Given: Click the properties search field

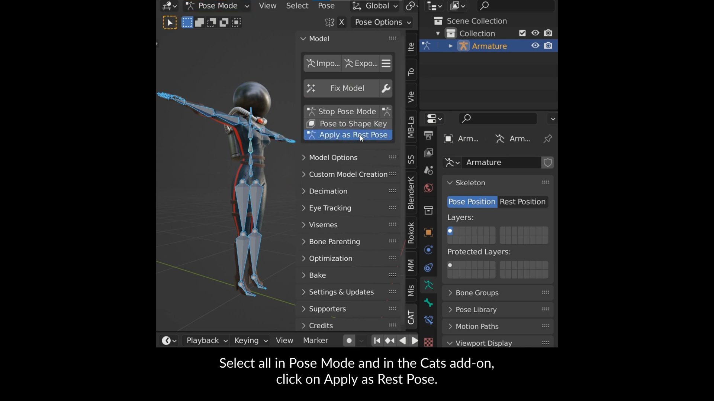Looking at the screenshot, I should [x=498, y=118].
